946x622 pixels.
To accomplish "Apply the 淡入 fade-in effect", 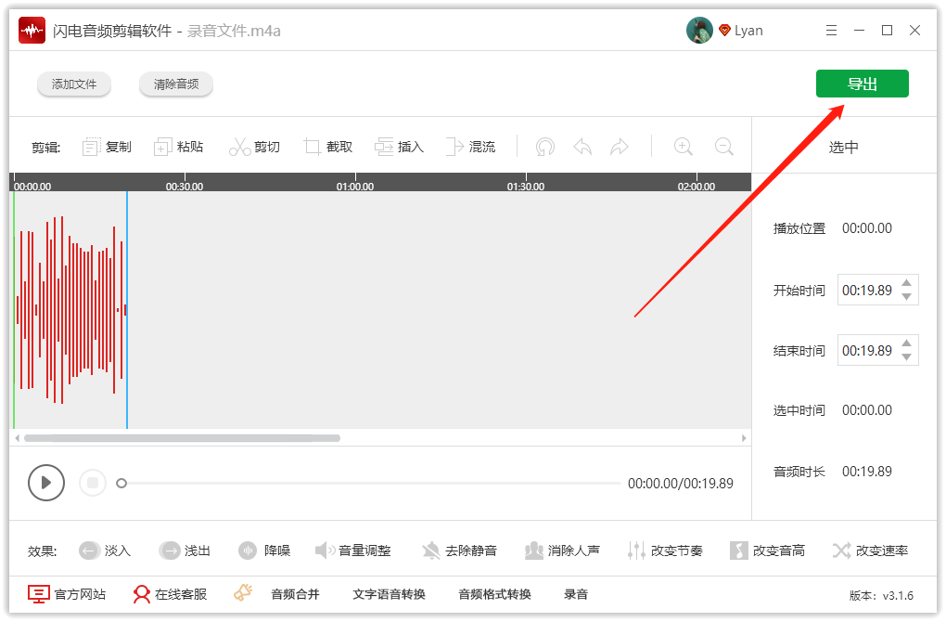I will (x=105, y=550).
